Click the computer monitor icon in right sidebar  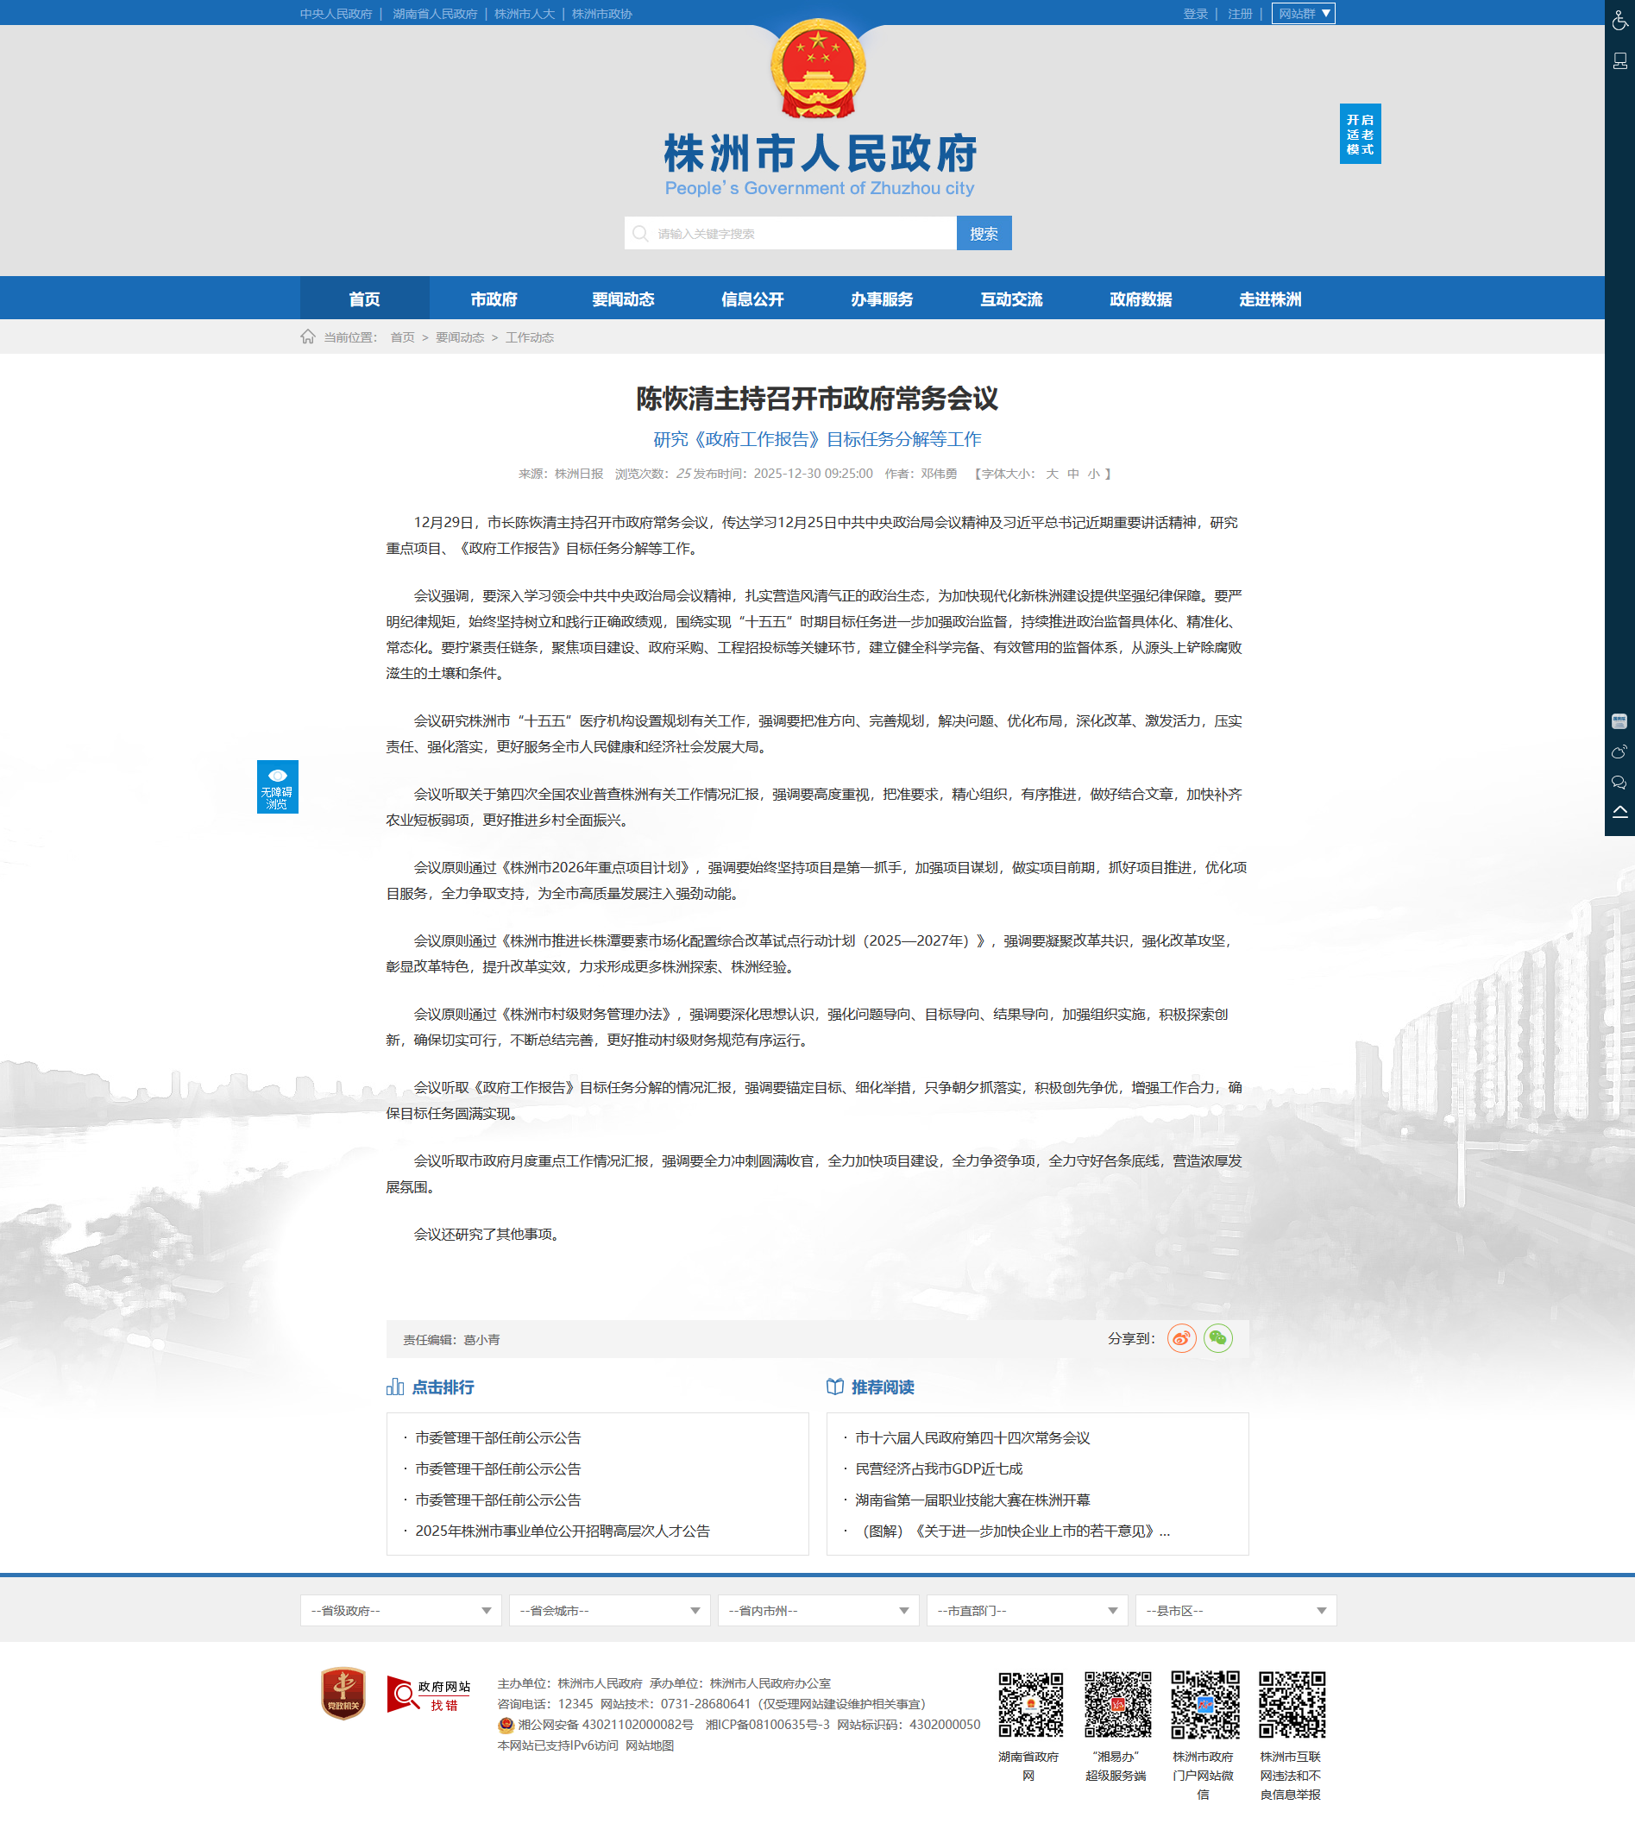(1619, 61)
